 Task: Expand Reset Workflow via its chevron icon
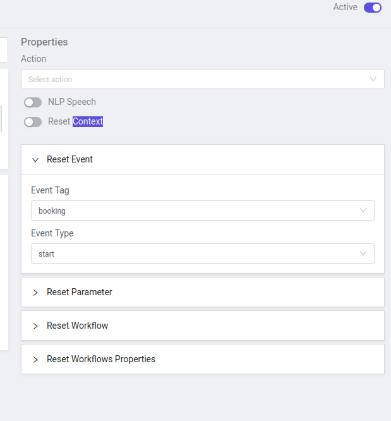tap(35, 326)
